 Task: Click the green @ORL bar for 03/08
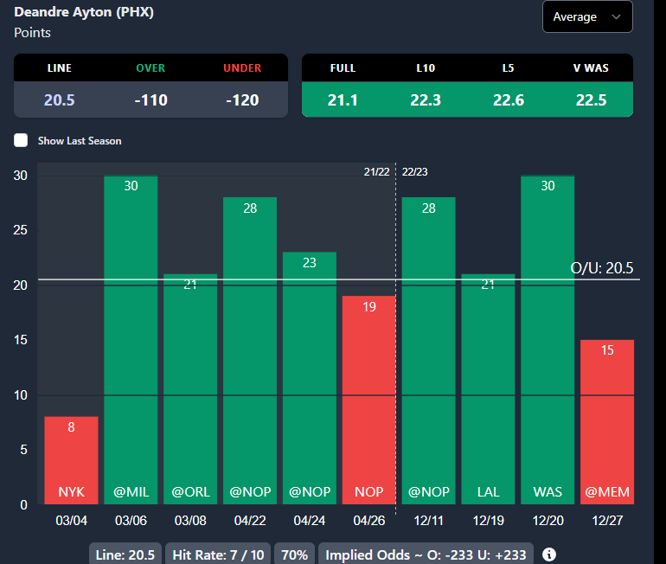(x=190, y=389)
